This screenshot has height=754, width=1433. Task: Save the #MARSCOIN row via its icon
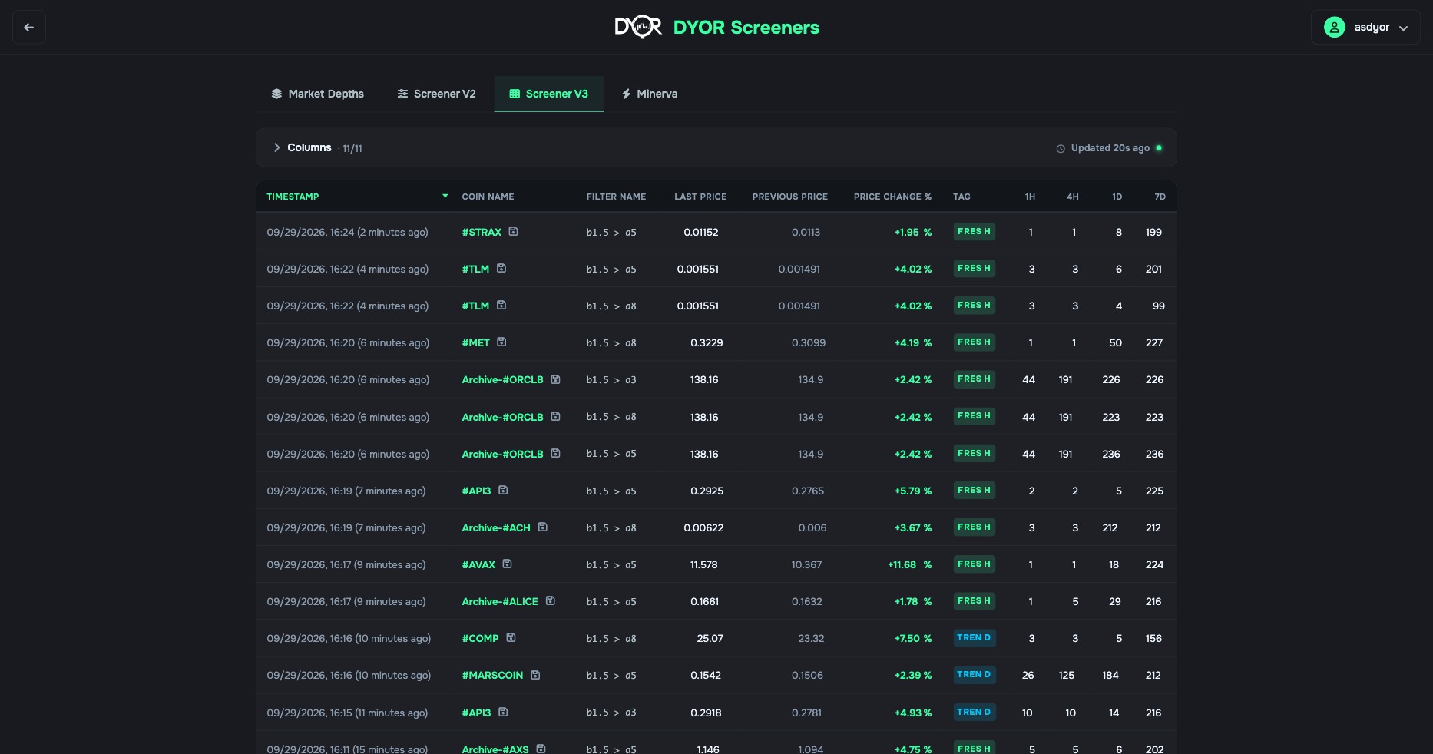point(535,675)
